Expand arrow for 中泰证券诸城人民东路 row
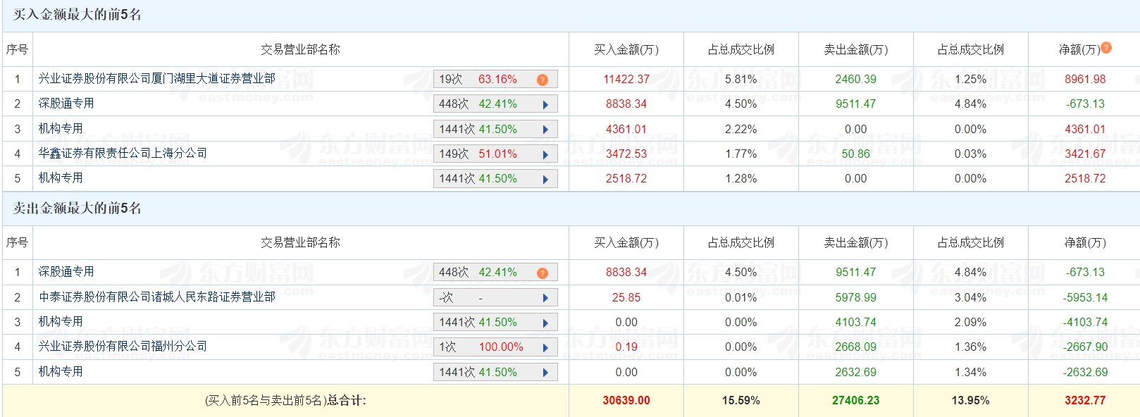 point(545,298)
